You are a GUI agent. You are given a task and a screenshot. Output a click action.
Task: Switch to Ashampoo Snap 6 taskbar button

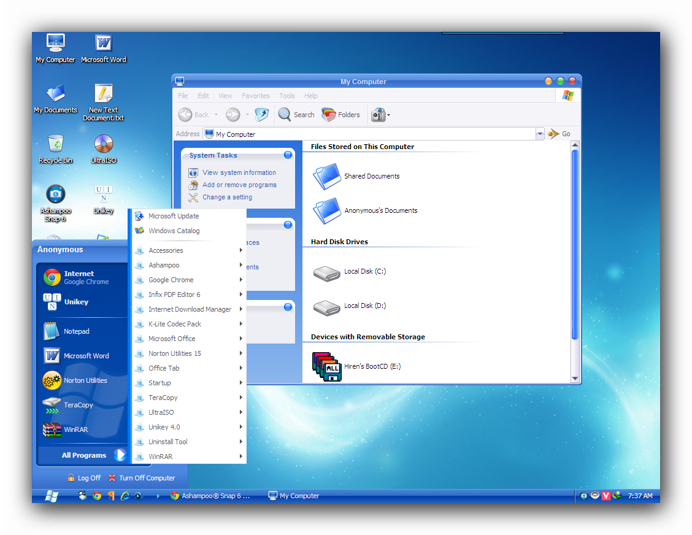[x=210, y=496]
